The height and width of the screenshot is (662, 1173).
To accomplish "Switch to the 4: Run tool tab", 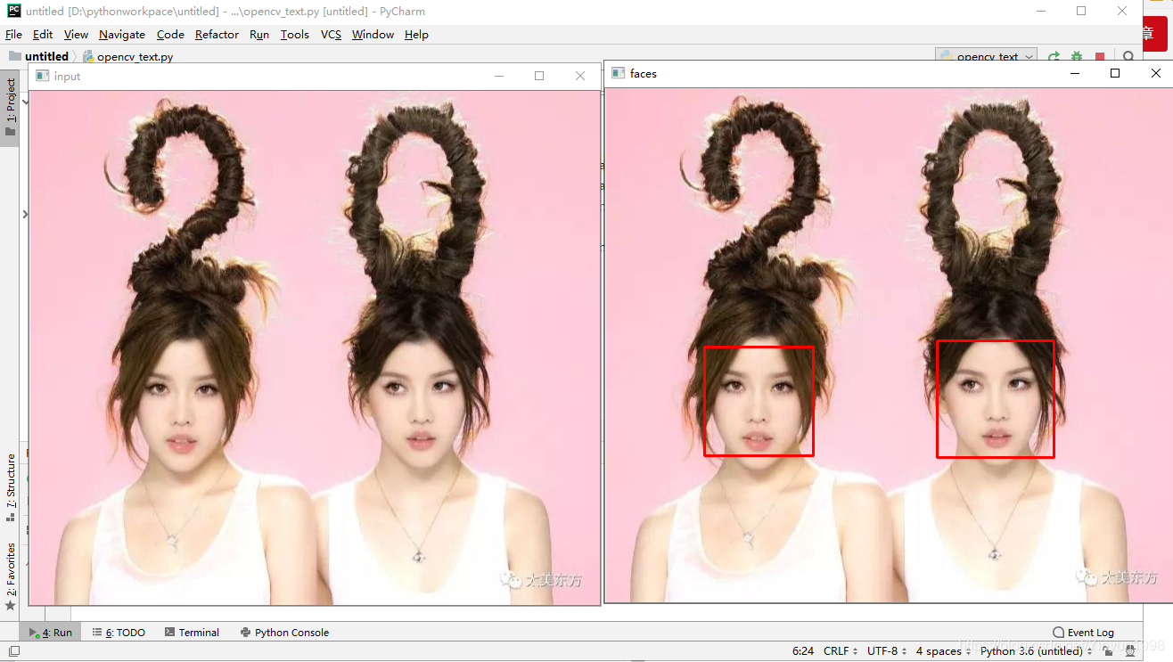I will click(x=52, y=633).
